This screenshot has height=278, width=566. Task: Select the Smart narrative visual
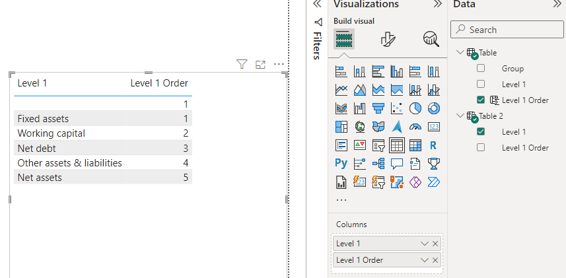pos(415,164)
